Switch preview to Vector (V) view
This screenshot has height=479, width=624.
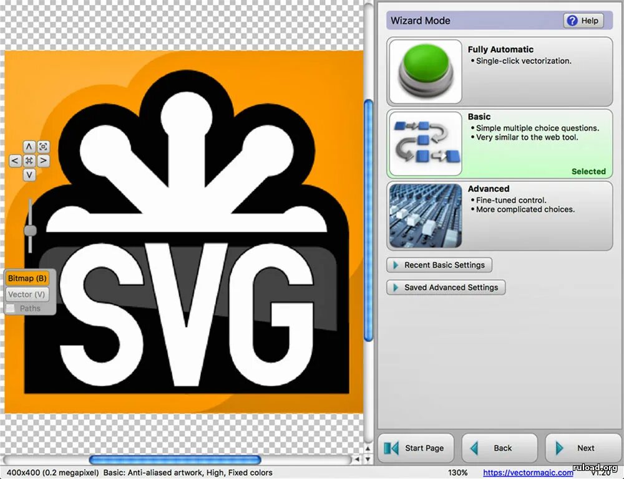(x=27, y=294)
